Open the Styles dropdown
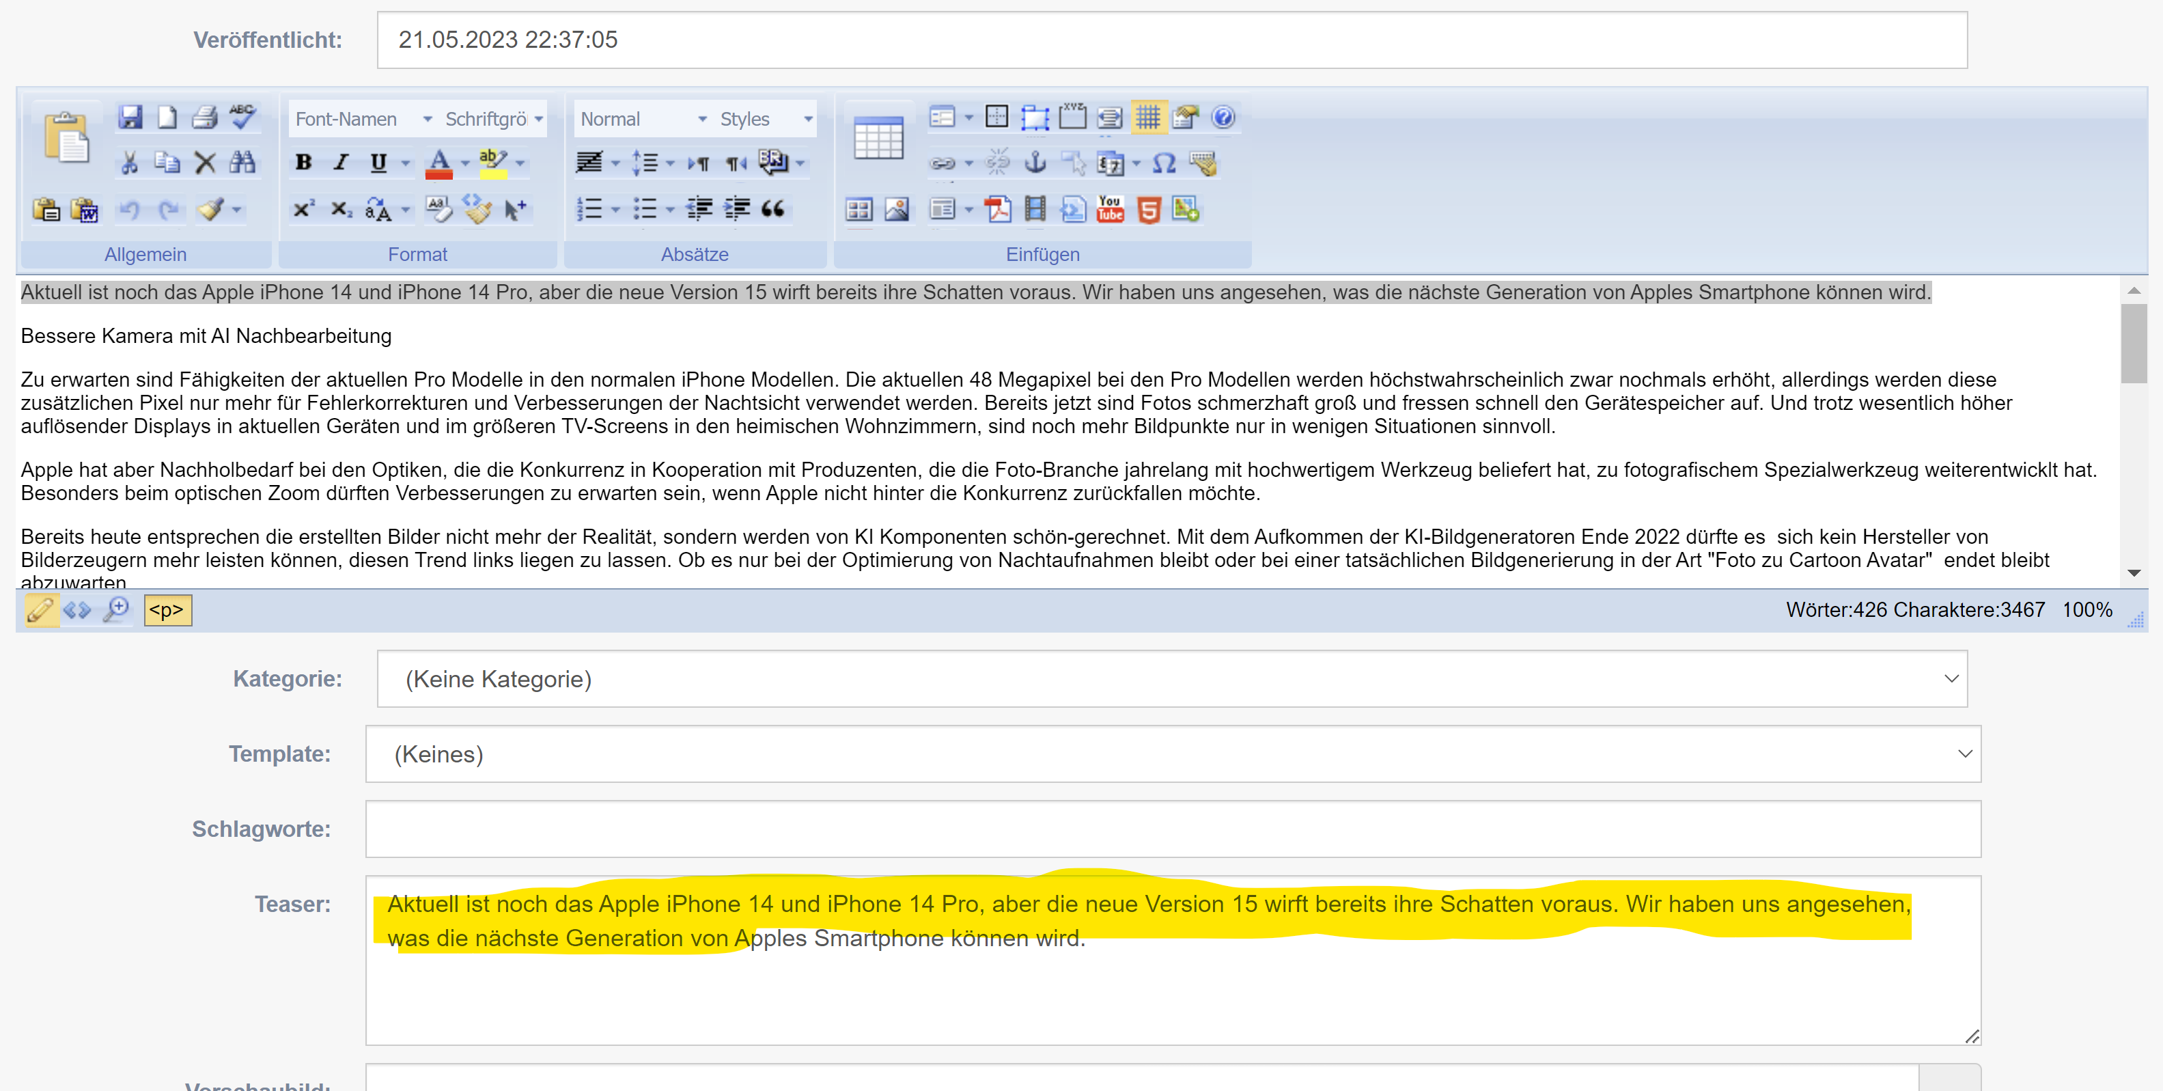This screenshot has width=2163, height=1091. [x=765, y=120]
